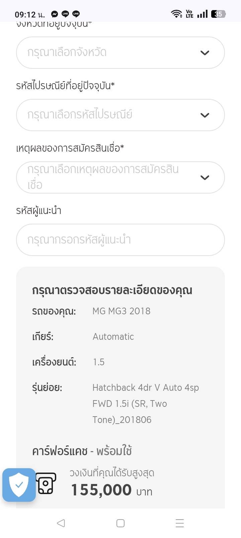The image size is (241, 538).
Task: Open the recent apps menu button
Action: coord(180,523)
